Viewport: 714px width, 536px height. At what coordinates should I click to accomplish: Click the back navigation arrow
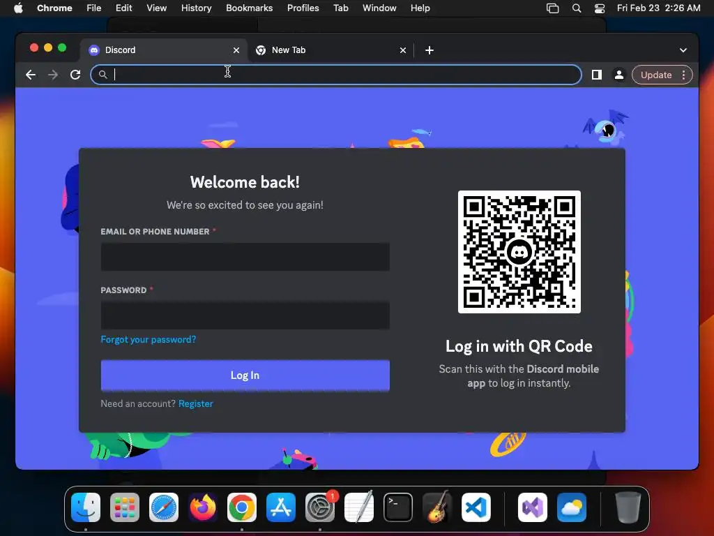click(31, 75)
